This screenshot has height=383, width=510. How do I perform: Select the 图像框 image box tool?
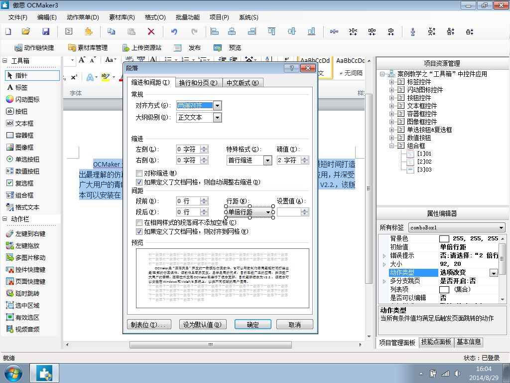point(23,148)
